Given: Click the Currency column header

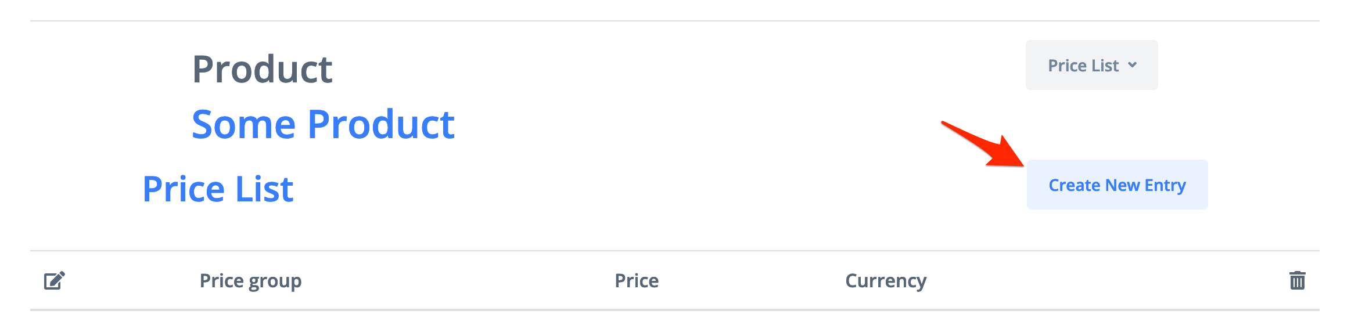Looking at the screenshot, I should 885,281.
